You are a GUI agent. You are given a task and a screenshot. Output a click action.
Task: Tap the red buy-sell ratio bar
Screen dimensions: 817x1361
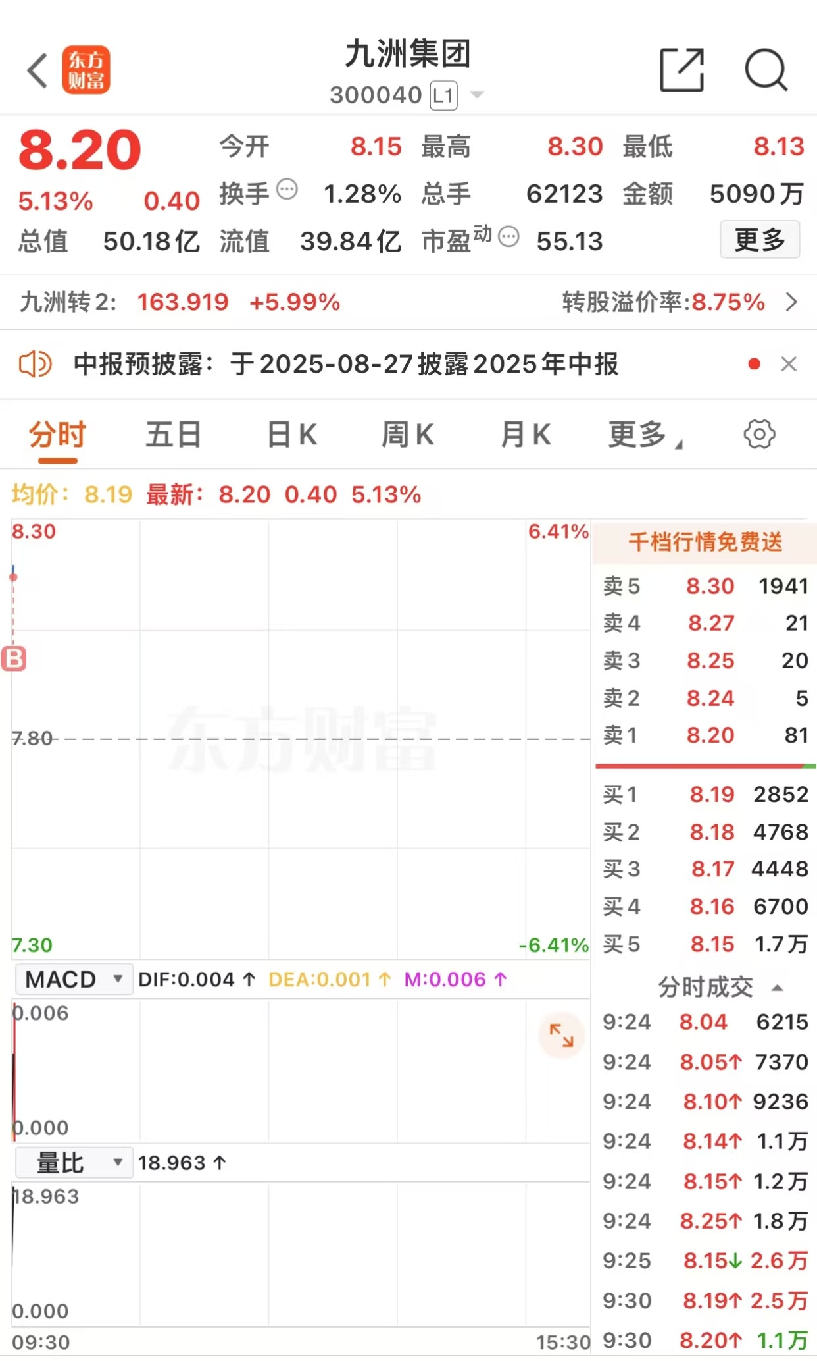coord(705,766)
